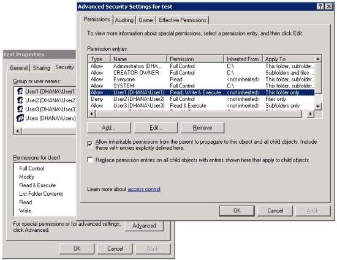Switch to the Permissions tab

[96, 20]
